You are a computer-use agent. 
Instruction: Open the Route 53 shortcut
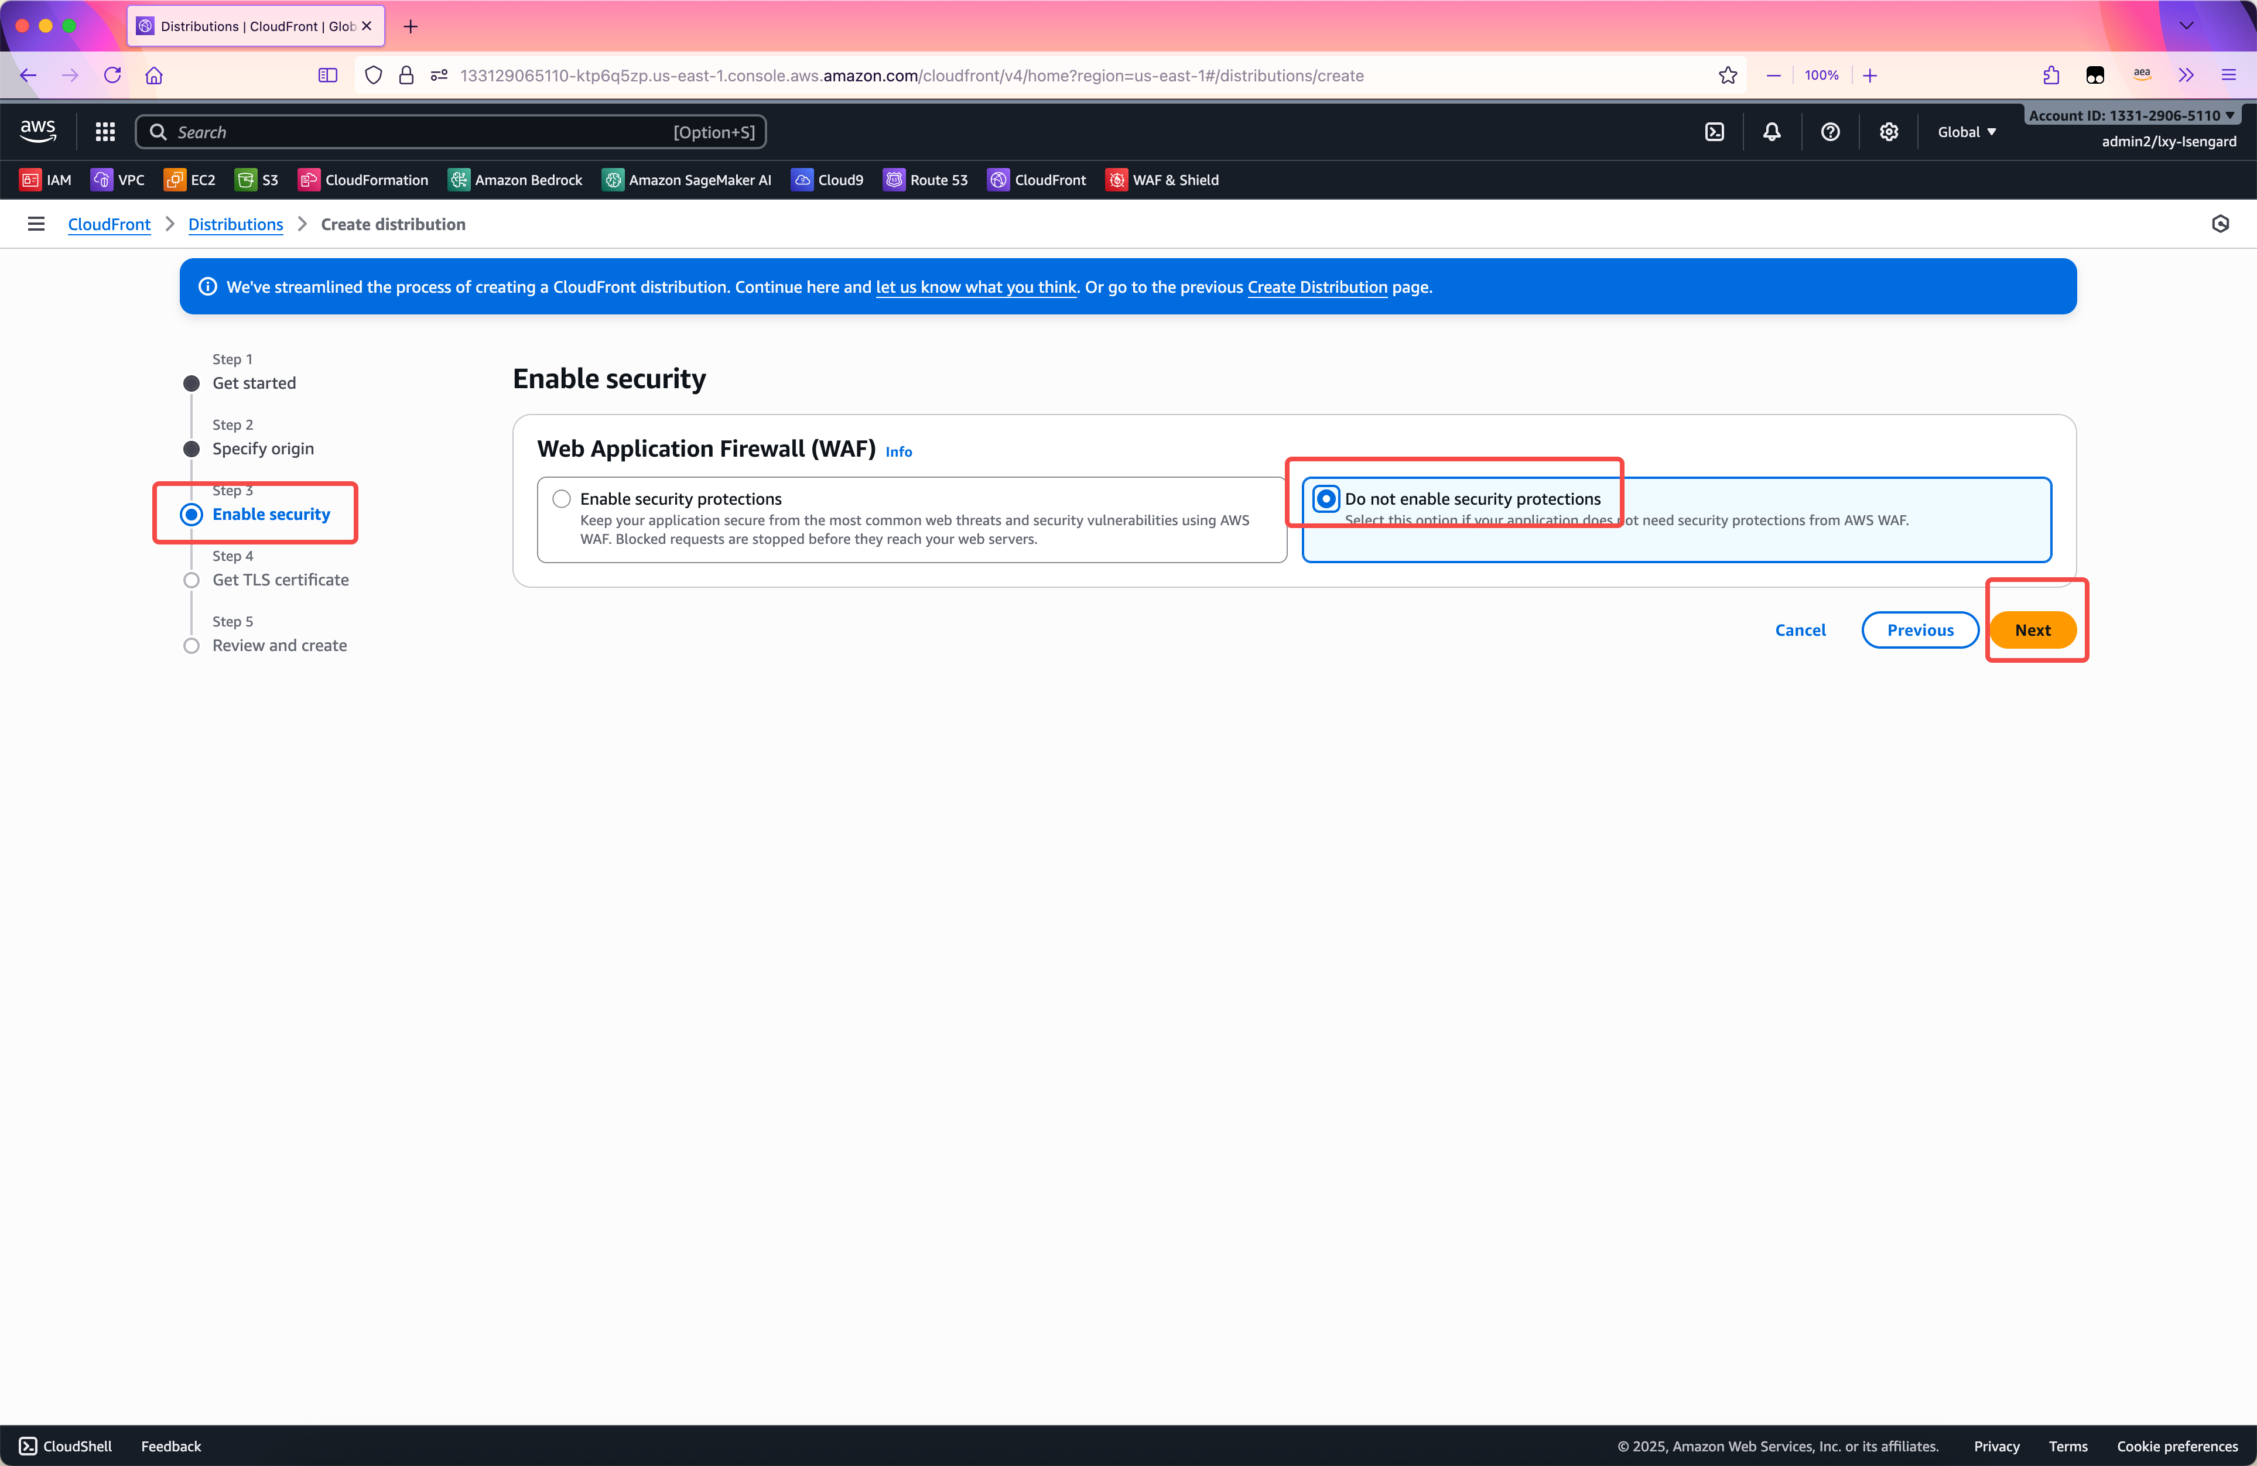[925, 180]
